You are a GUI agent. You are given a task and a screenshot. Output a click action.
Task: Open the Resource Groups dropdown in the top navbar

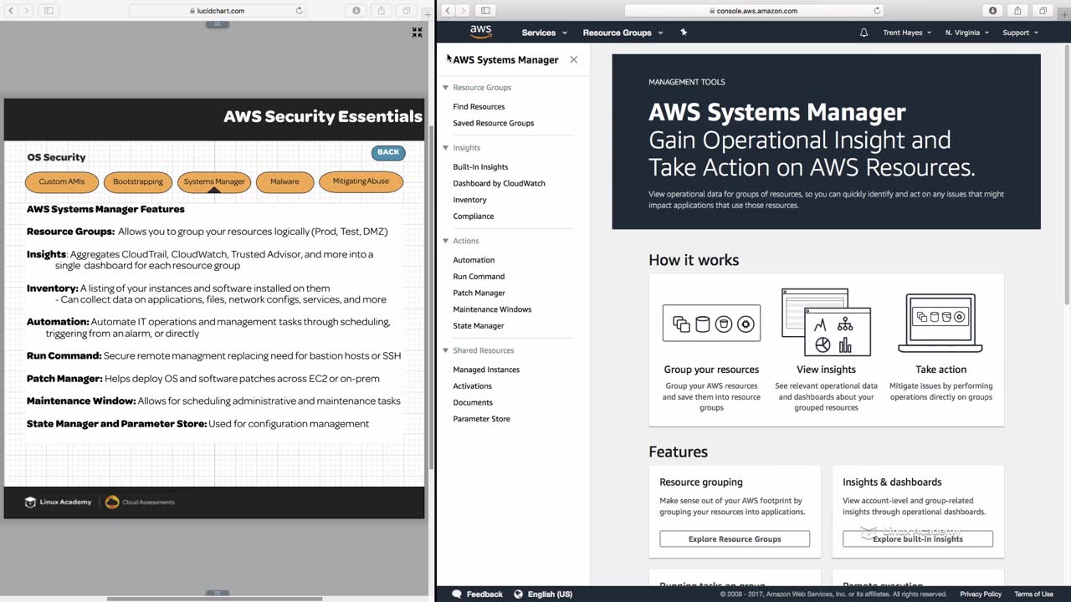point(623,33)
